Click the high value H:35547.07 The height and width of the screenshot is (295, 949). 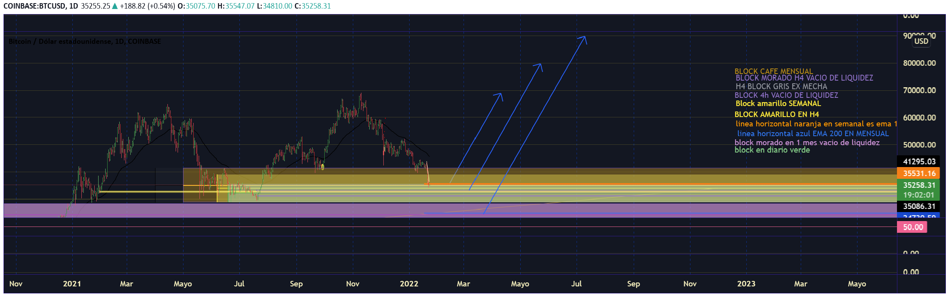click(236, 6)
